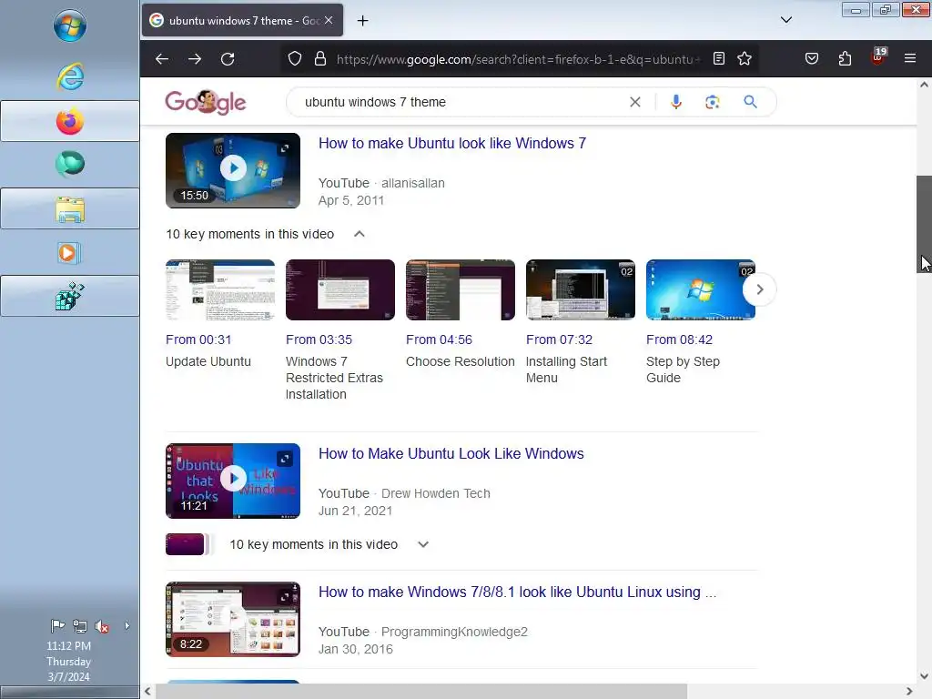Screen dimensions: 932x699
Task: View site security padlock info
Action: (320, 59)
